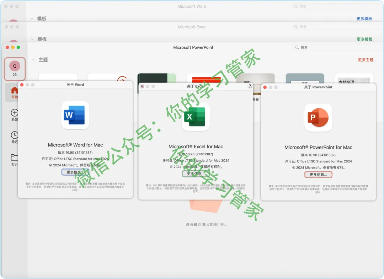384x279 pixels.
Task: Click 更多信息 button in About Word
Action: click(75, 172)
